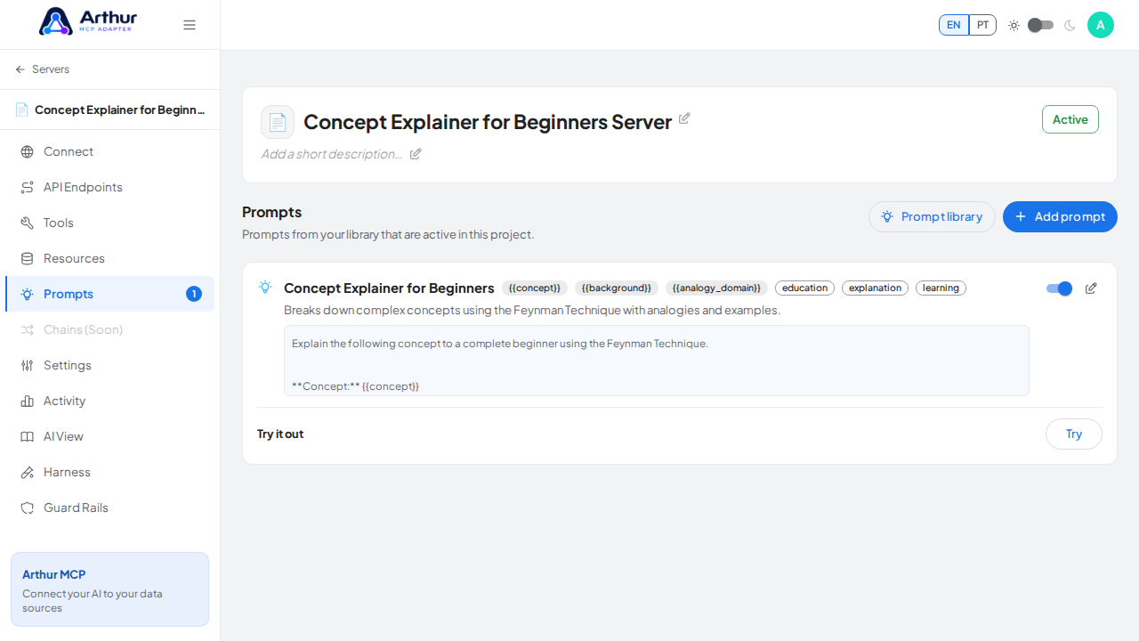Open the Connect section
Image resolution: width=1139 pixels, height=641 pixels.
coord(109,151)
